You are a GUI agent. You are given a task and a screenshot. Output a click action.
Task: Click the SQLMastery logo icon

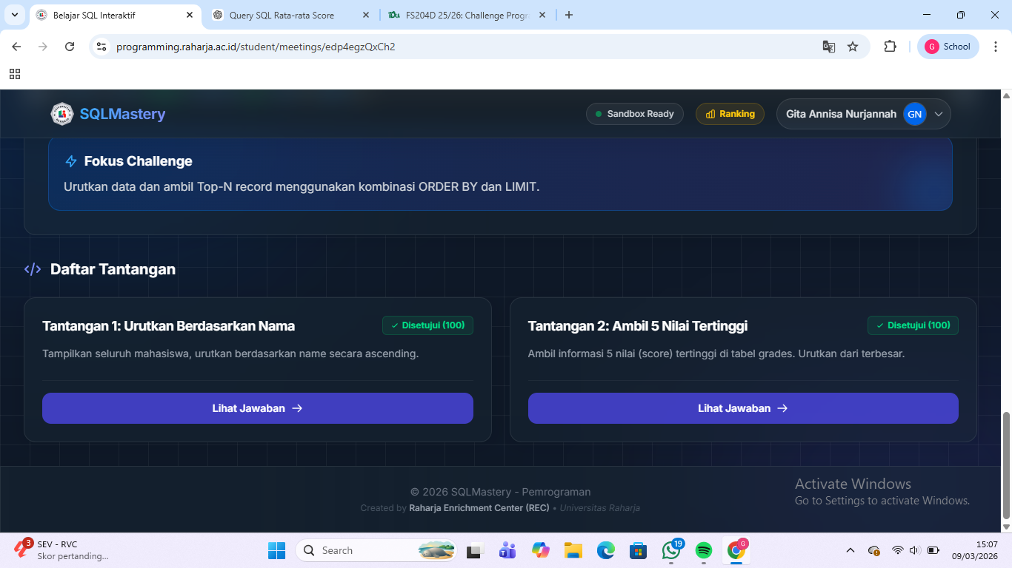62,114
